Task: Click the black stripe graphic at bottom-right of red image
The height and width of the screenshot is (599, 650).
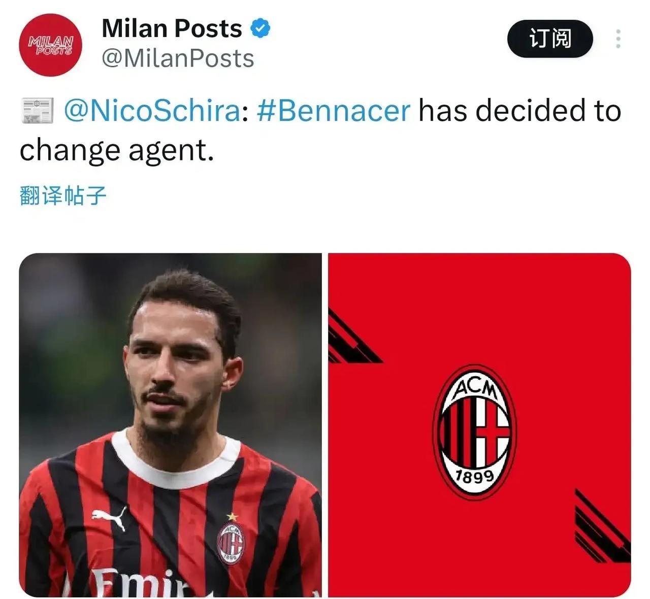Action: pyautogui.click(x=602, y=526)
